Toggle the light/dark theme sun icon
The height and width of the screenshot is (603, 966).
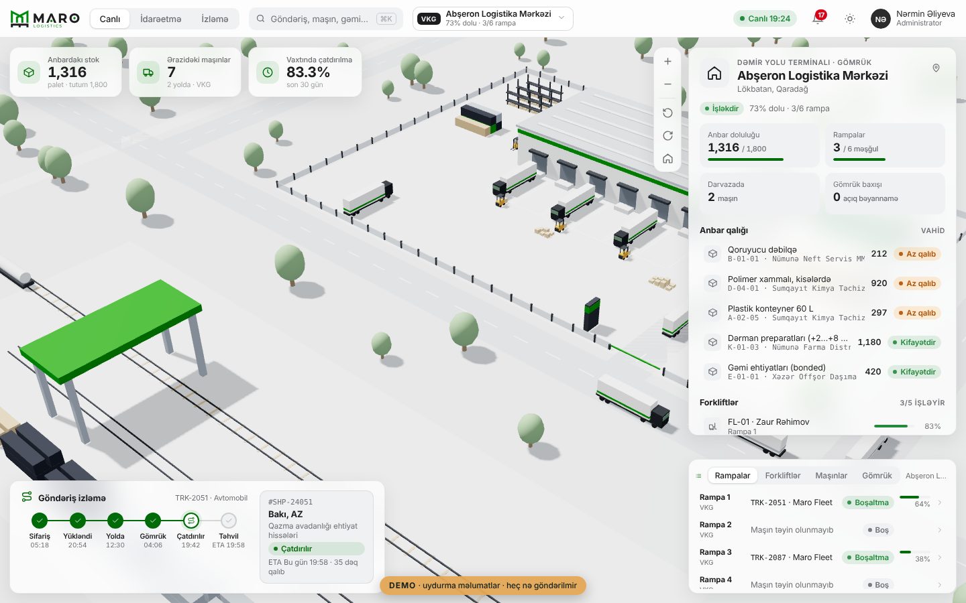click(850, 19)
